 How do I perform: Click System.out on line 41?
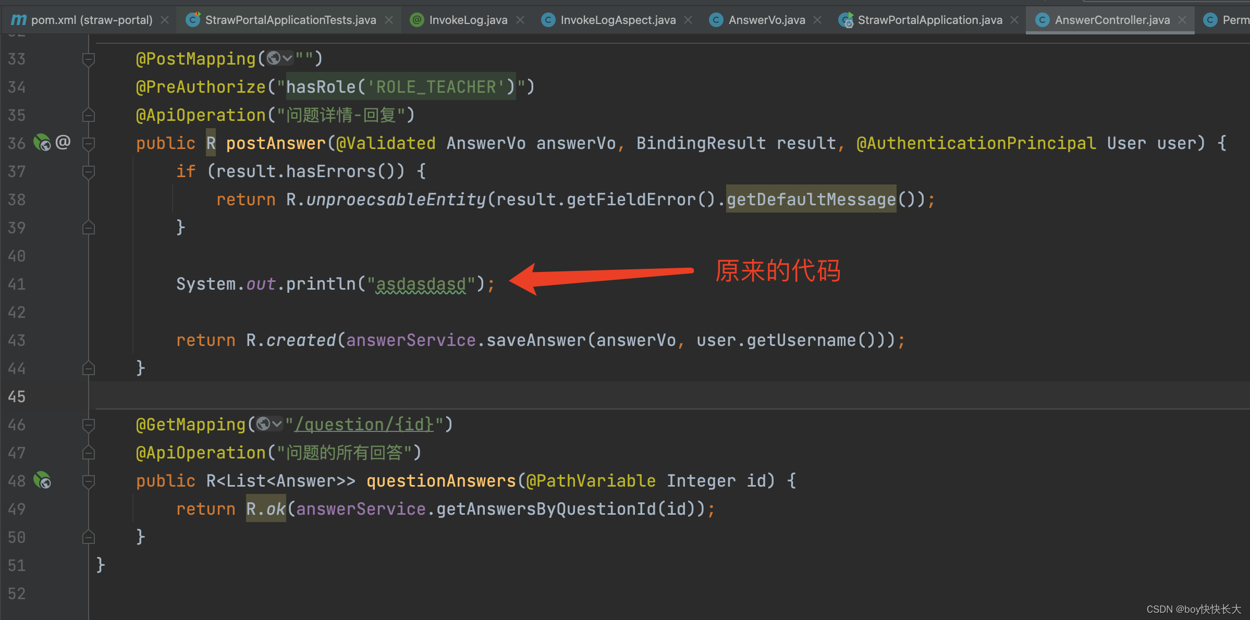[x=226, y=284]
